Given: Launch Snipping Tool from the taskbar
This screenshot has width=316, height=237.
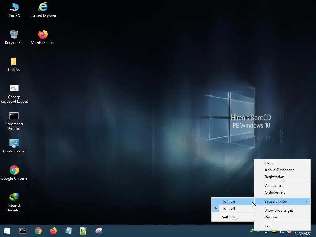Looking at the screenshot, I should (x=99, y=231).
